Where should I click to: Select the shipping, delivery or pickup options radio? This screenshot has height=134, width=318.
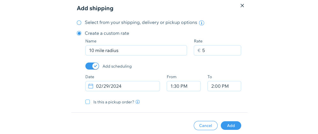[79, 23]
